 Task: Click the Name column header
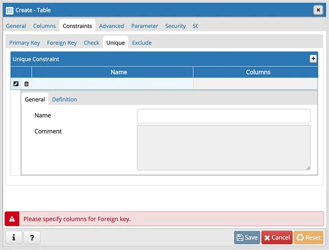[x=112, y=72]
